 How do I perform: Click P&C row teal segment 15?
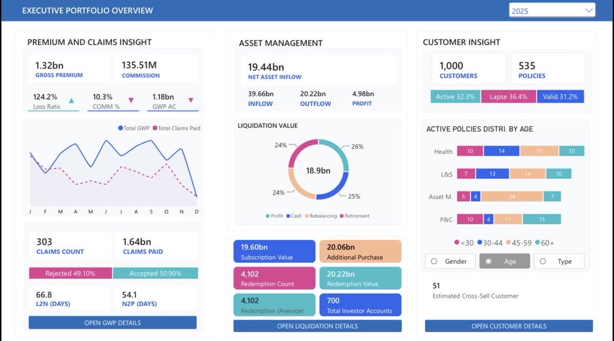coord(542,219)
